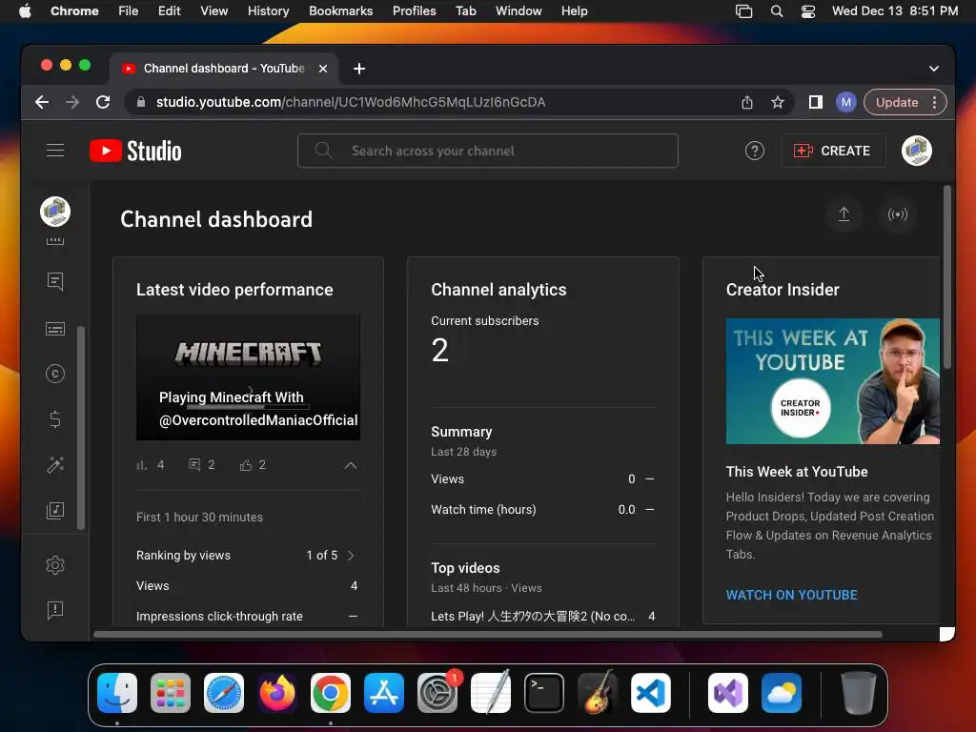Click the views bar-chart icon under video
This screenshot has height=732, width=976.
pyautogui.click(x=142, y=465)
